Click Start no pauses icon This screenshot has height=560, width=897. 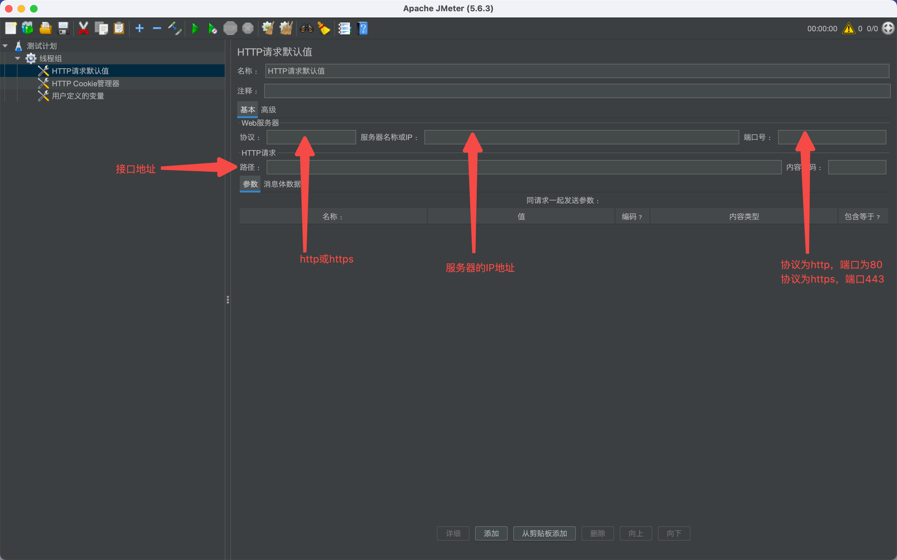point(213,28)
